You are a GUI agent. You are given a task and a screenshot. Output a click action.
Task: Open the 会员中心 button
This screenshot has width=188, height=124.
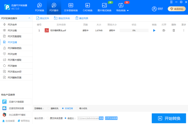click(177, 9)
